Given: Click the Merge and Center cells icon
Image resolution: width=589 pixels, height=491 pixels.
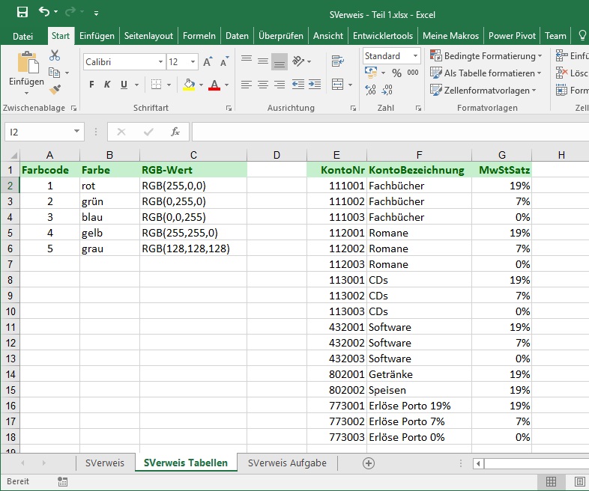Looking at the screenshot, I should coord(337,85).
